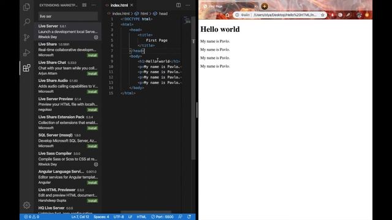Open the extensions sidebar more actions menu
Screen dimensions: 392x220
coord(94,5)
